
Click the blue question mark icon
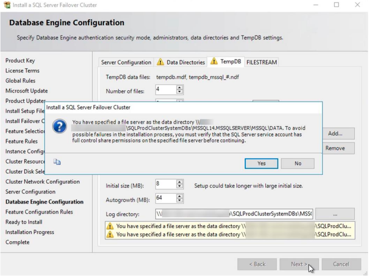pyautogui.click(x=60, y=126)
